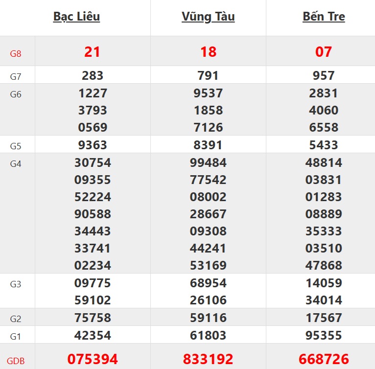375x369 pixels.
Task: Select Bến Tre G7 number 957
Action: 324,76
